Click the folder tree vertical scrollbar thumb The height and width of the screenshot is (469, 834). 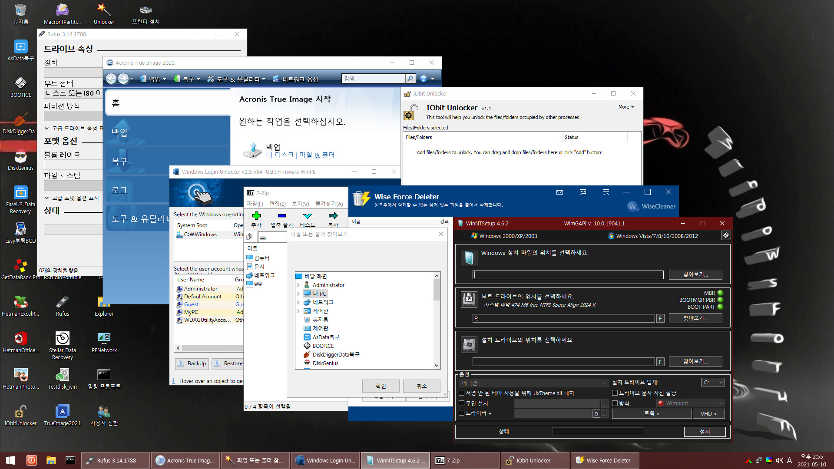click(x=437, y=290)
